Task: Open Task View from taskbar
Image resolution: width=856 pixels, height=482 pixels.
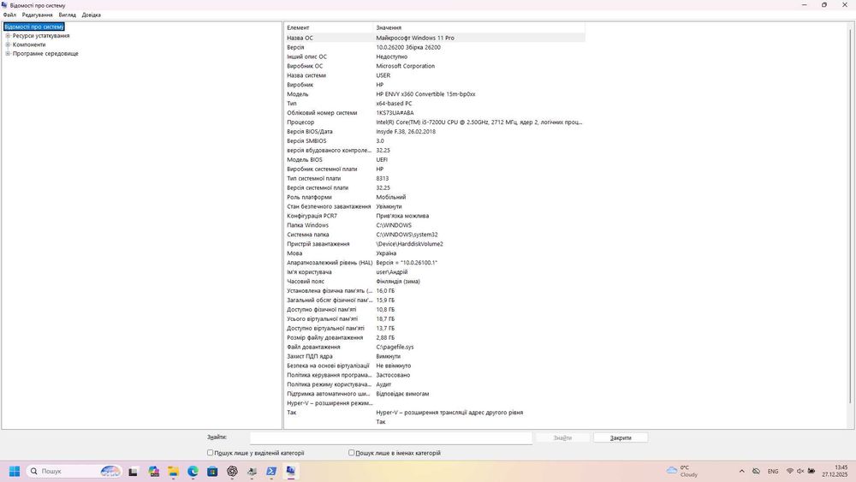Action: (x=133, y=472)
